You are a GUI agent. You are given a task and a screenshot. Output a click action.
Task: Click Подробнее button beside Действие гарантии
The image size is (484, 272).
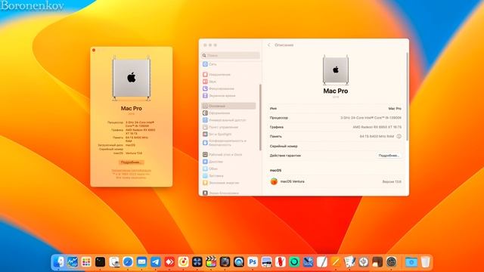coord(389,156)
